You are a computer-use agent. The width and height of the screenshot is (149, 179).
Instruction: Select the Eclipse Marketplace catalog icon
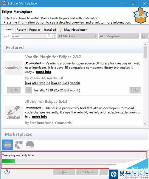point(7,145)
